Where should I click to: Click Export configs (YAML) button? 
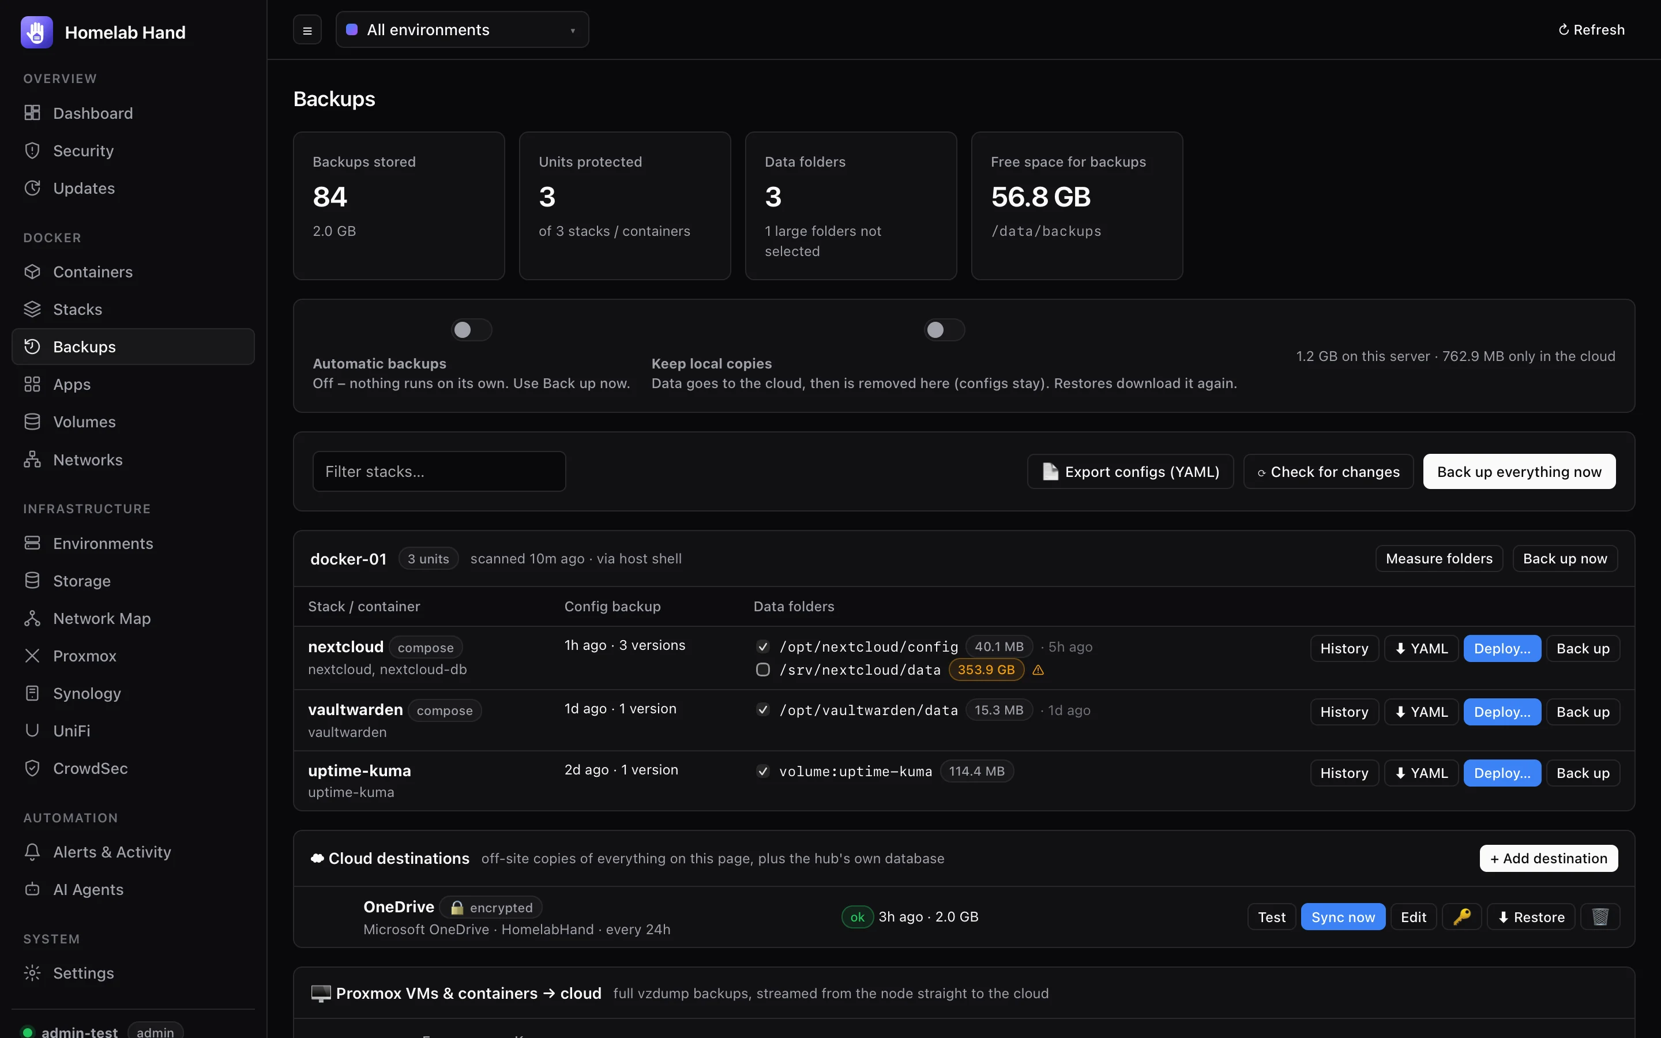[x=1130, y=472]
